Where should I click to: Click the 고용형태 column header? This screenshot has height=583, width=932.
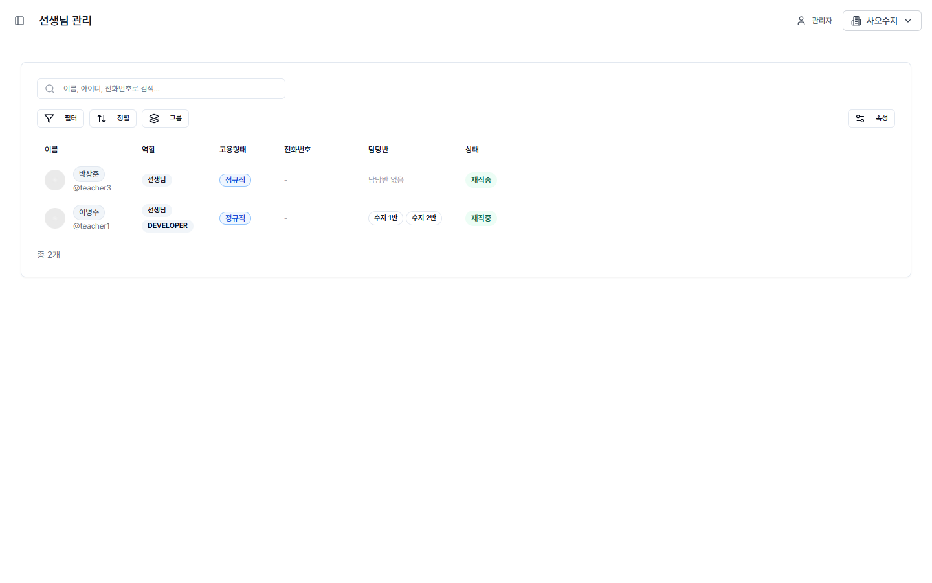pos(232,150)
